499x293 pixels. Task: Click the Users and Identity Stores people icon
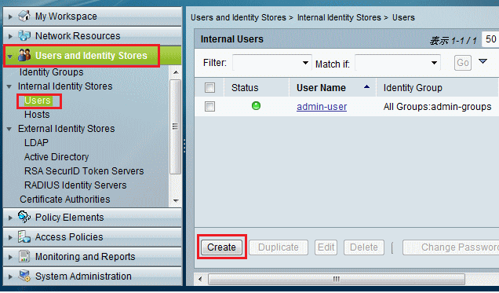point(24,55)
